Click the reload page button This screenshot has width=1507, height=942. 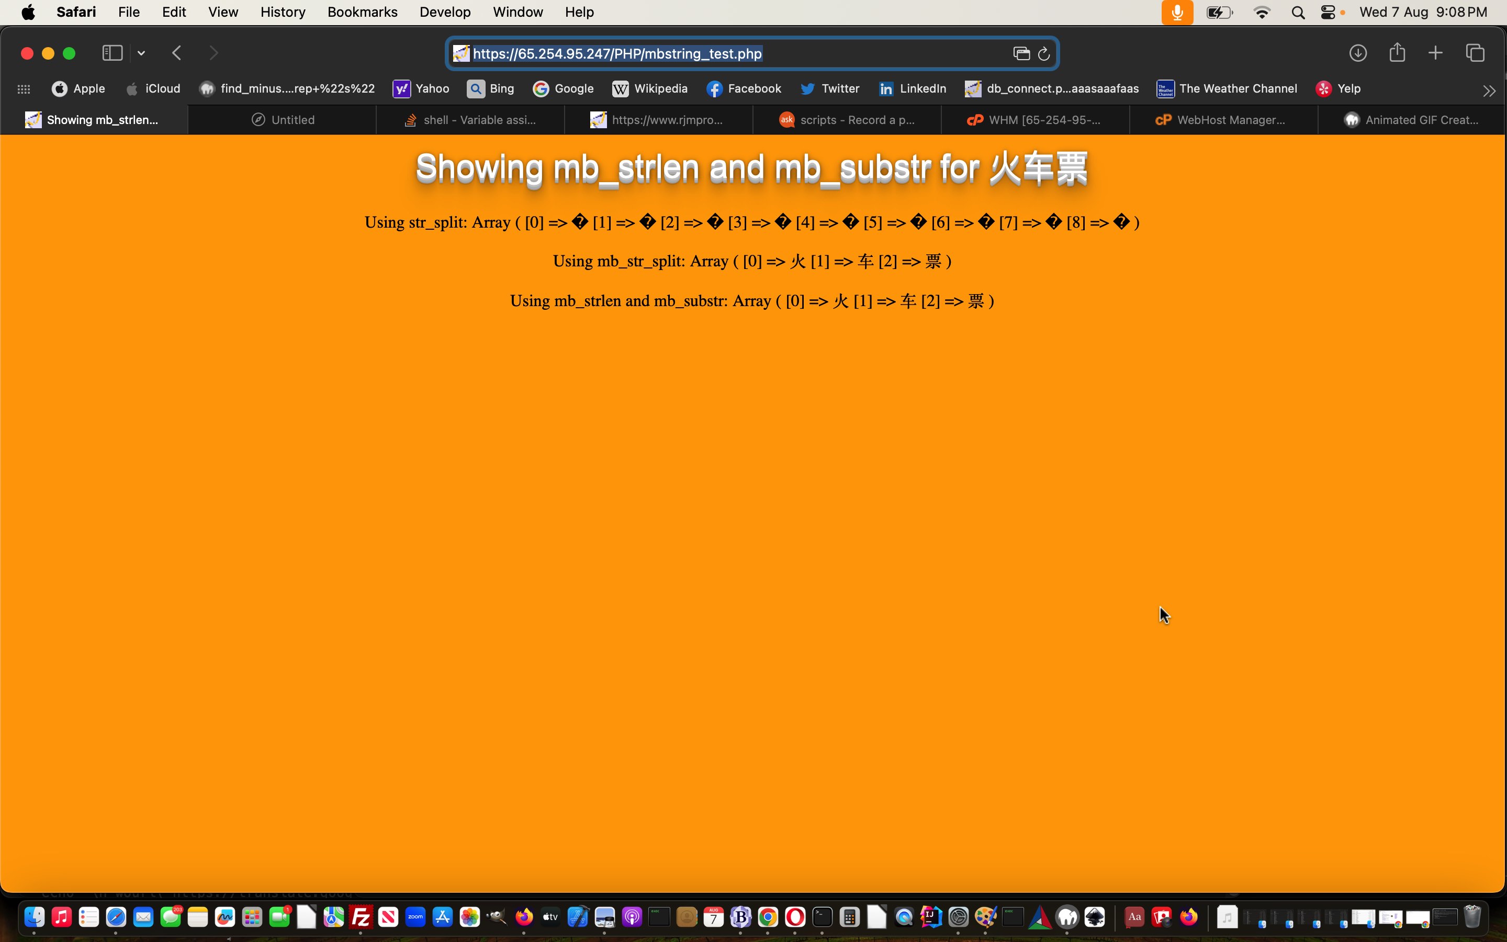(1043, 52)
